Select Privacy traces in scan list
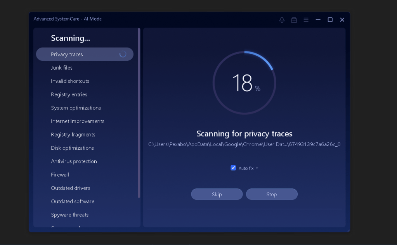397x245 pixels. click(85, 54)
